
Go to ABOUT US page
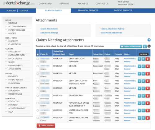pos(83,4)
